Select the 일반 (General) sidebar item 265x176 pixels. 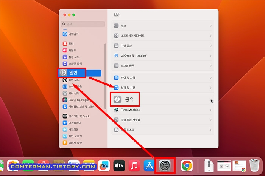[x=80, y=73]
